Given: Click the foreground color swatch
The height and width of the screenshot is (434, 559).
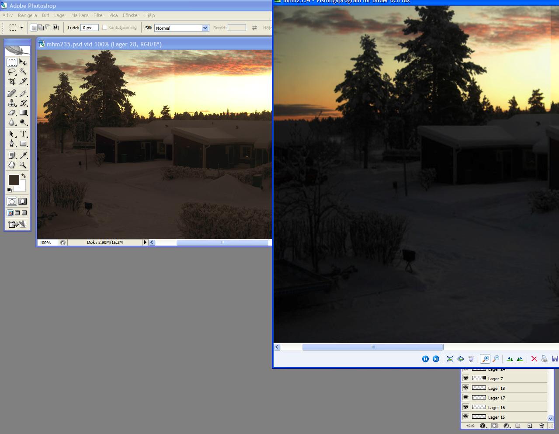Looking at the screenshot, I should click(x=14, y=180).
